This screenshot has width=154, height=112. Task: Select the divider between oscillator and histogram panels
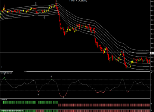tap(75, 98)
